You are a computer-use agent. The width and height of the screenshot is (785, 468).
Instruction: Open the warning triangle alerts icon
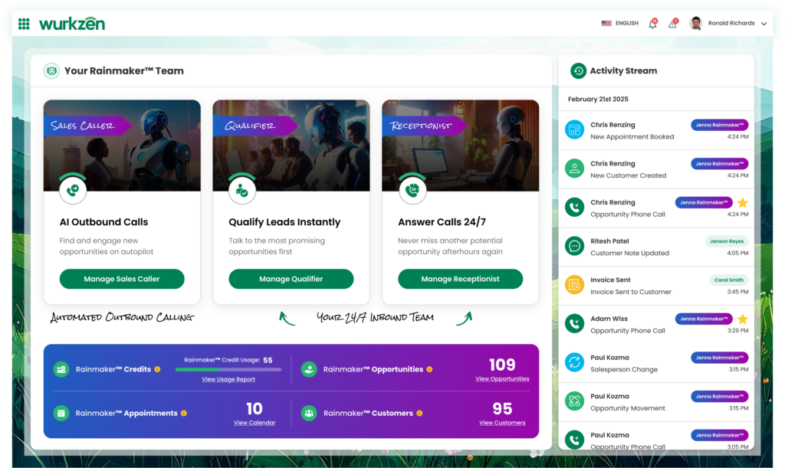(673, 24)
